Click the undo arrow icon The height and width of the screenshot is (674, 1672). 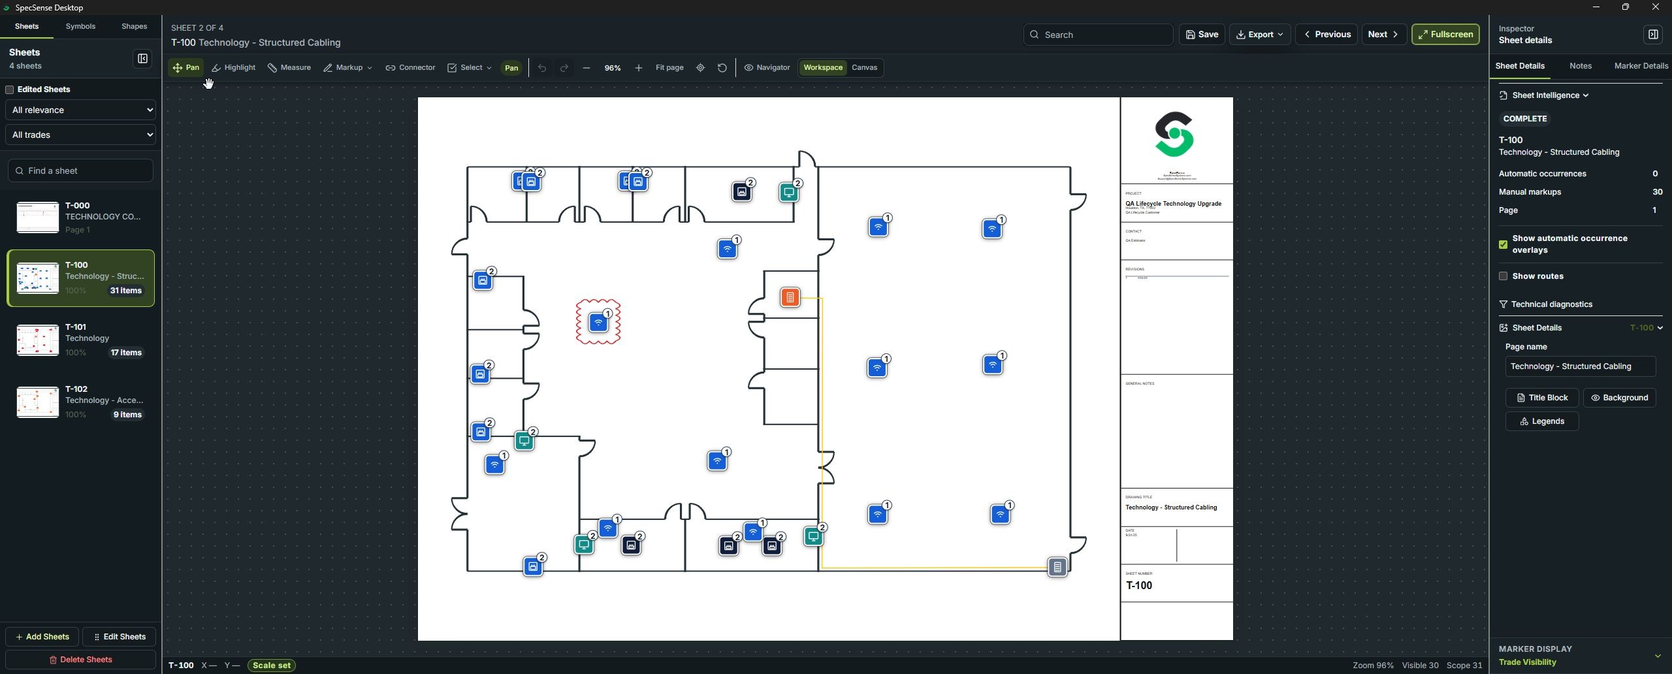tap(542, 68)
